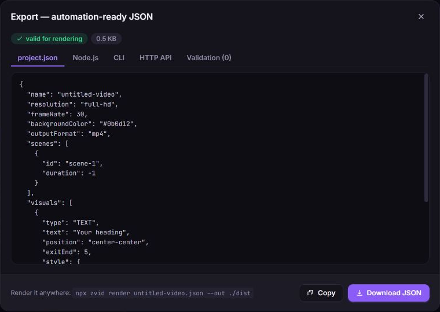The height and width of the screenshot is (312, 440).
Task: Click the "visuals": [ line
Action: pos(50,203)
